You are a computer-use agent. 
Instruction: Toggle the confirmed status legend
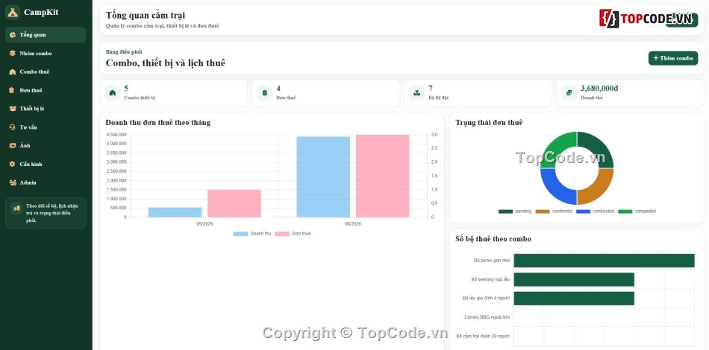554,211
